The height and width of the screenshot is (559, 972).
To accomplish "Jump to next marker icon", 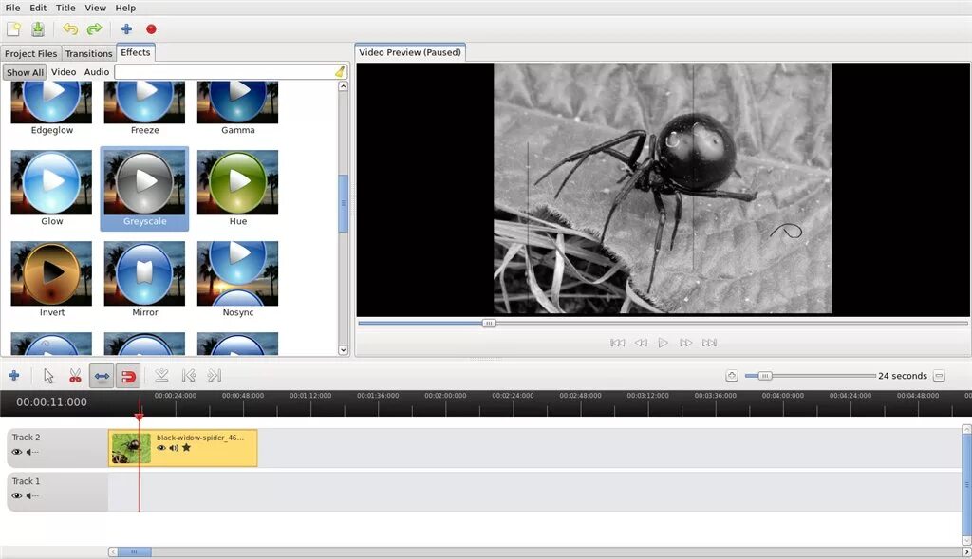I will [215, 376].
